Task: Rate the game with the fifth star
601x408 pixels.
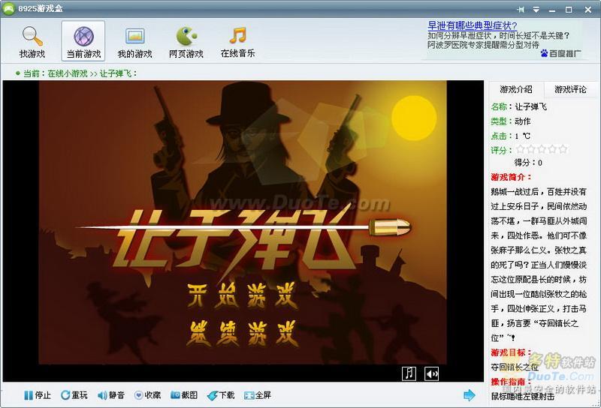Action: [563, 149]
